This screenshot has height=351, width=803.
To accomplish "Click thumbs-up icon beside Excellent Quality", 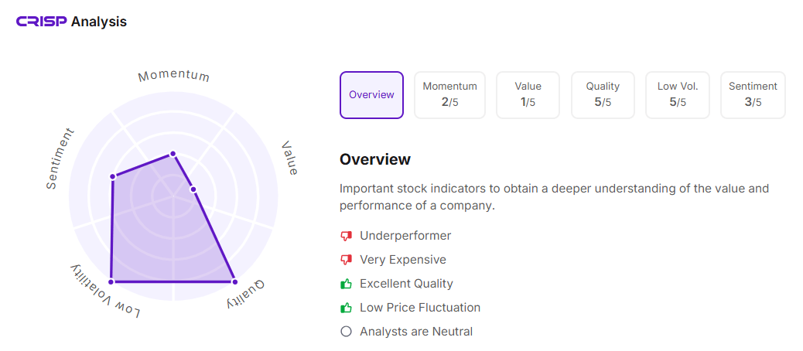I will pos(346,284).
